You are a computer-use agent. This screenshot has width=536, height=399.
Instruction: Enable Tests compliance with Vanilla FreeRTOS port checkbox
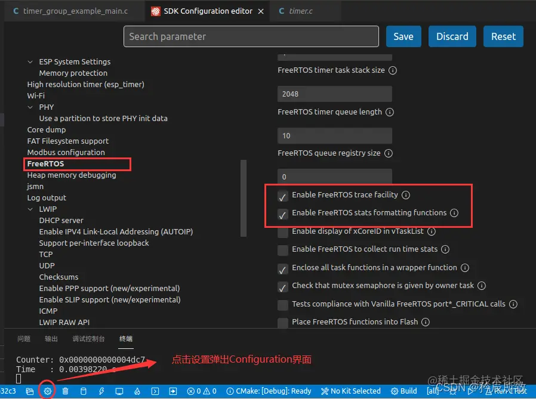[283, 305]
